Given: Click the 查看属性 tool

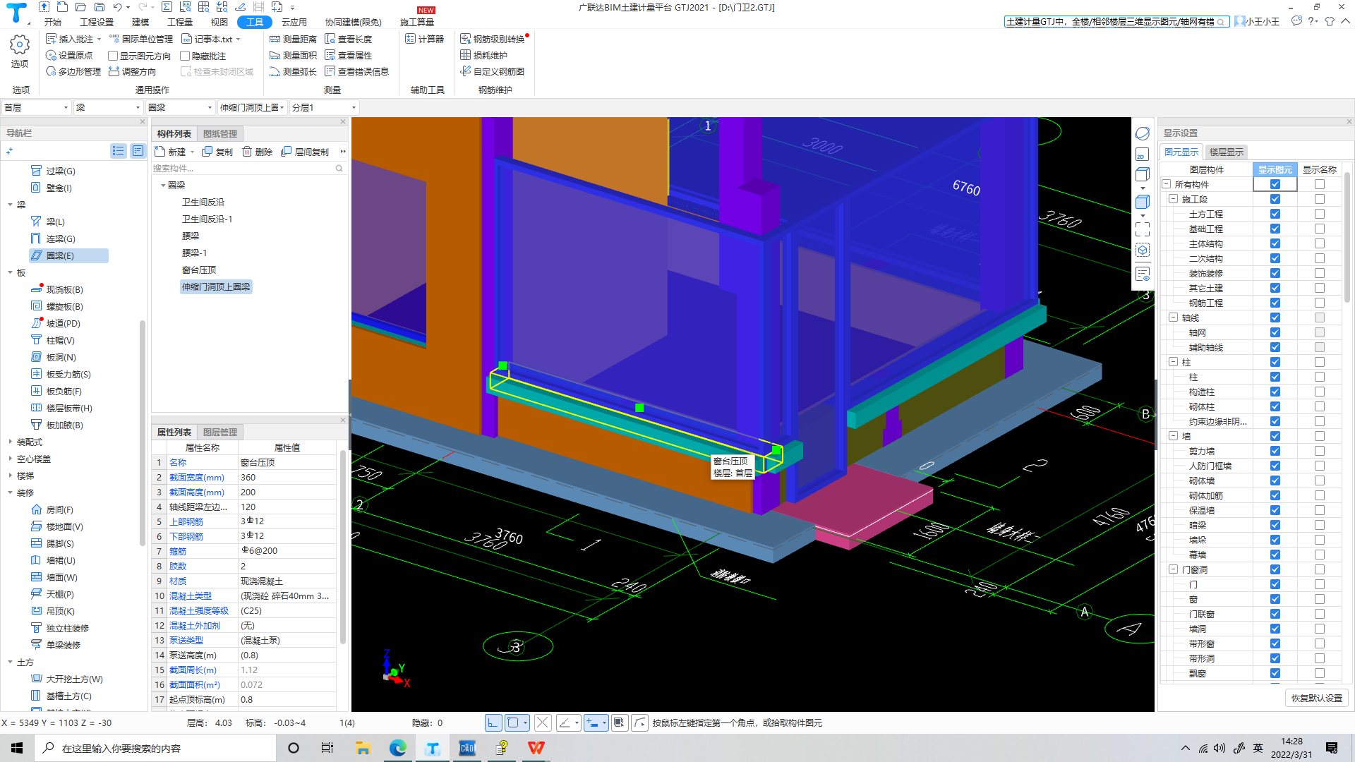Looking at the screenshot, I should coord(349,56).
